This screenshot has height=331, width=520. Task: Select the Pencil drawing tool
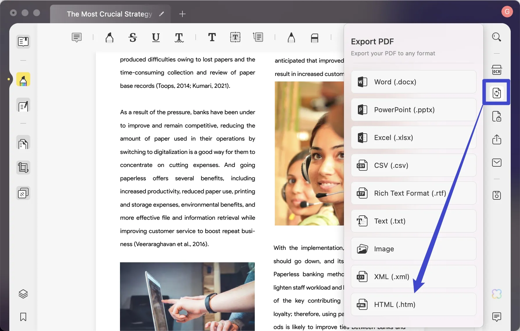[291, 37]
